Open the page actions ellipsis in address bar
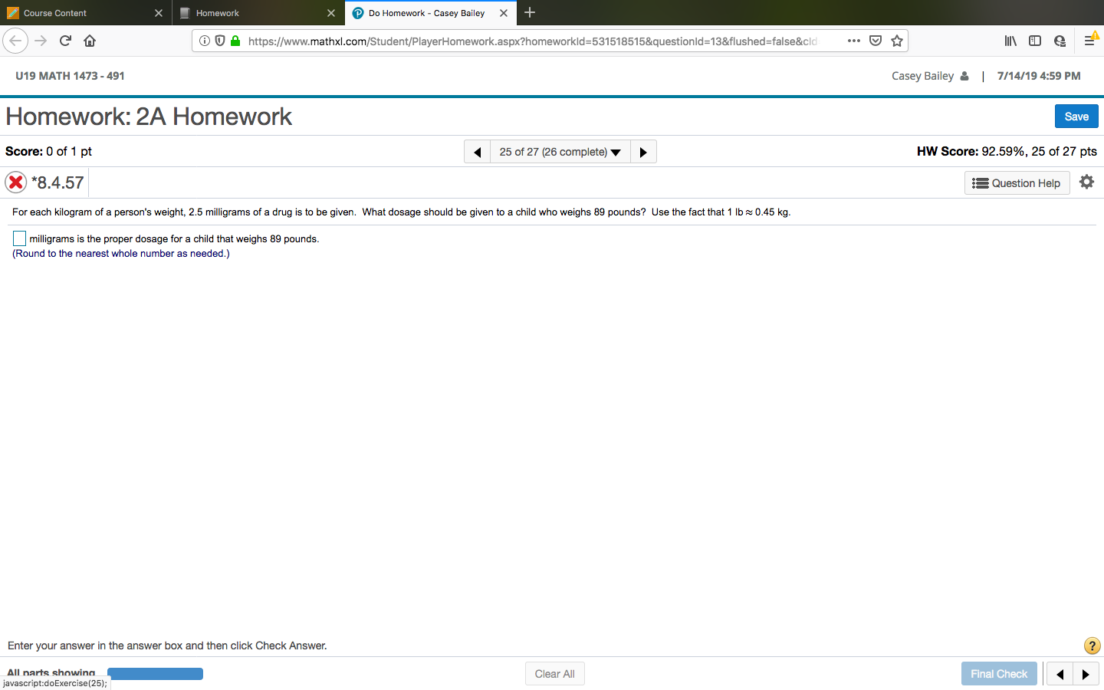 [853, 40]
